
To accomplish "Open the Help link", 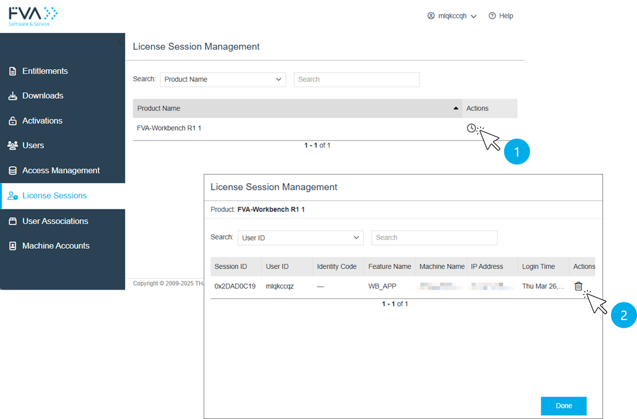I will (501, 16).
